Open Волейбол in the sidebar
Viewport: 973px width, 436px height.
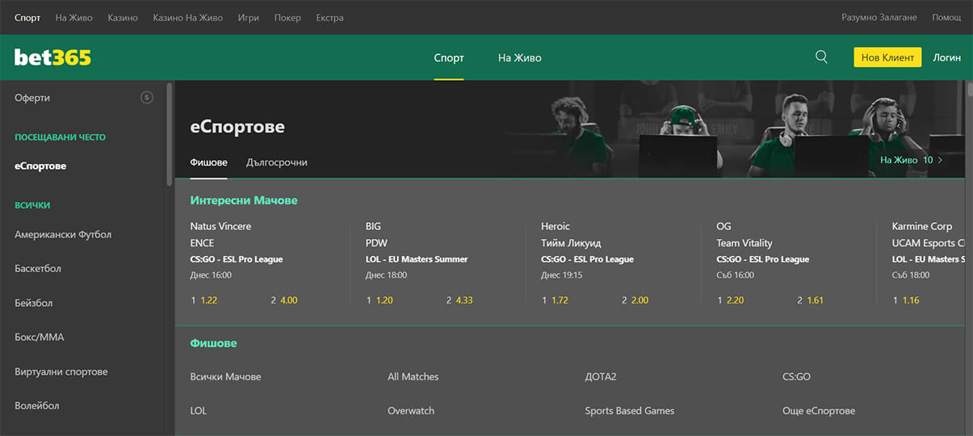coord(37,405)
